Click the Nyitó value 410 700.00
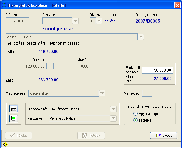 click(x=49, y=51)
